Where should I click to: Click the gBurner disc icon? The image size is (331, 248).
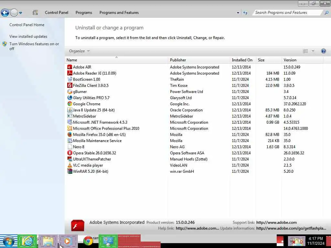click(70, 91)
